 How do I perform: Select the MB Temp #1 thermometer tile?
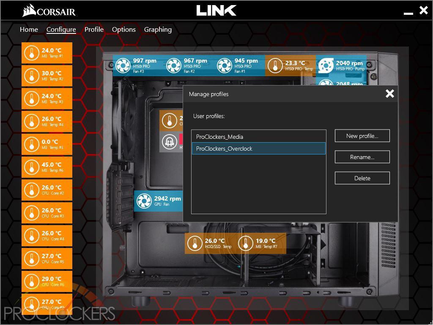pos(47,53)
